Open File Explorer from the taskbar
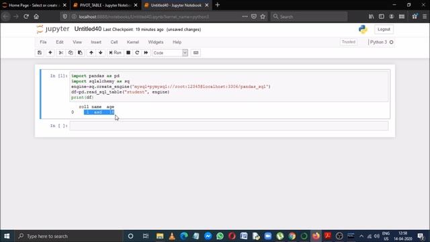430x242 pixels. [160, 236]
